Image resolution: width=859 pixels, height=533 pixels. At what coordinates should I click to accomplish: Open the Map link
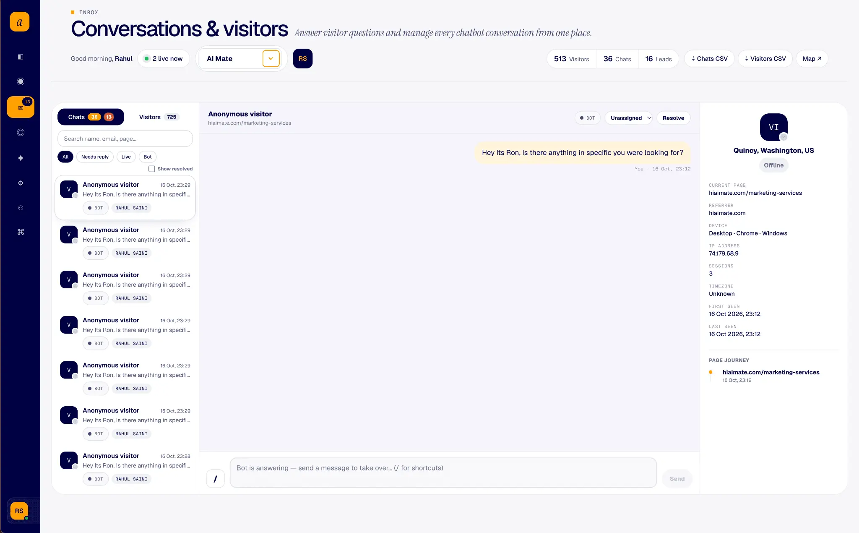click(x=812, y=59)
